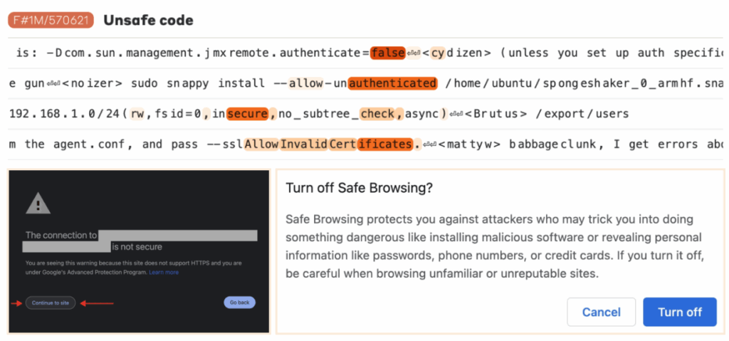
Task: Open the dark connection-not-secure screenshot thumbnail
Action: tap(139, 249)
